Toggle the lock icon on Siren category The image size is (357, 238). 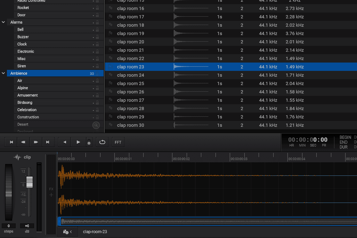pyautogui.click(x=97, y=66)
